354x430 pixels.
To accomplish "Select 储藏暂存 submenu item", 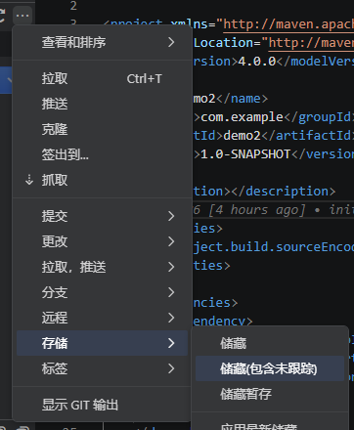I will pos(270,394).
